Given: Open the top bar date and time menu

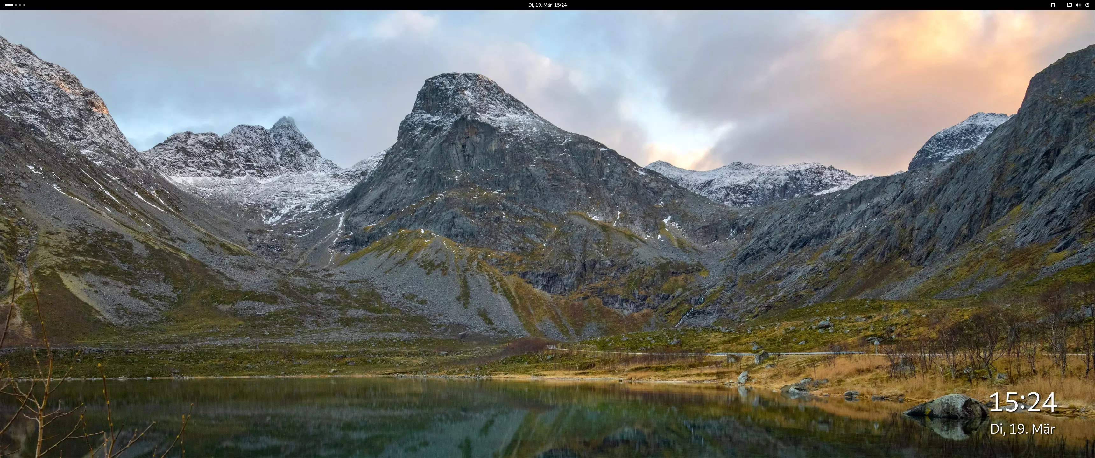Looking at the screenshot, I should (x=547, y=5).
